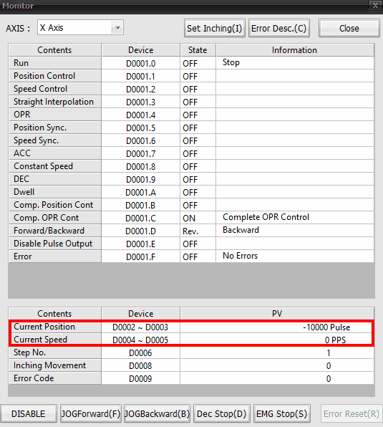The image size is (383, 427).
Task: Select the DEC row label
Action: (55, 179)
